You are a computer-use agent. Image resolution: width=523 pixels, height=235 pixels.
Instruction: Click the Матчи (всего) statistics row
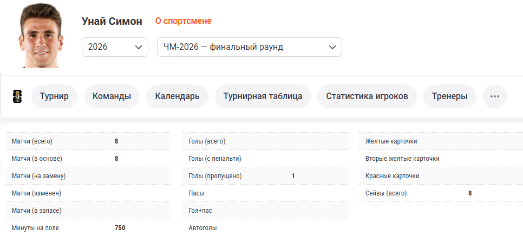(88, 141)
